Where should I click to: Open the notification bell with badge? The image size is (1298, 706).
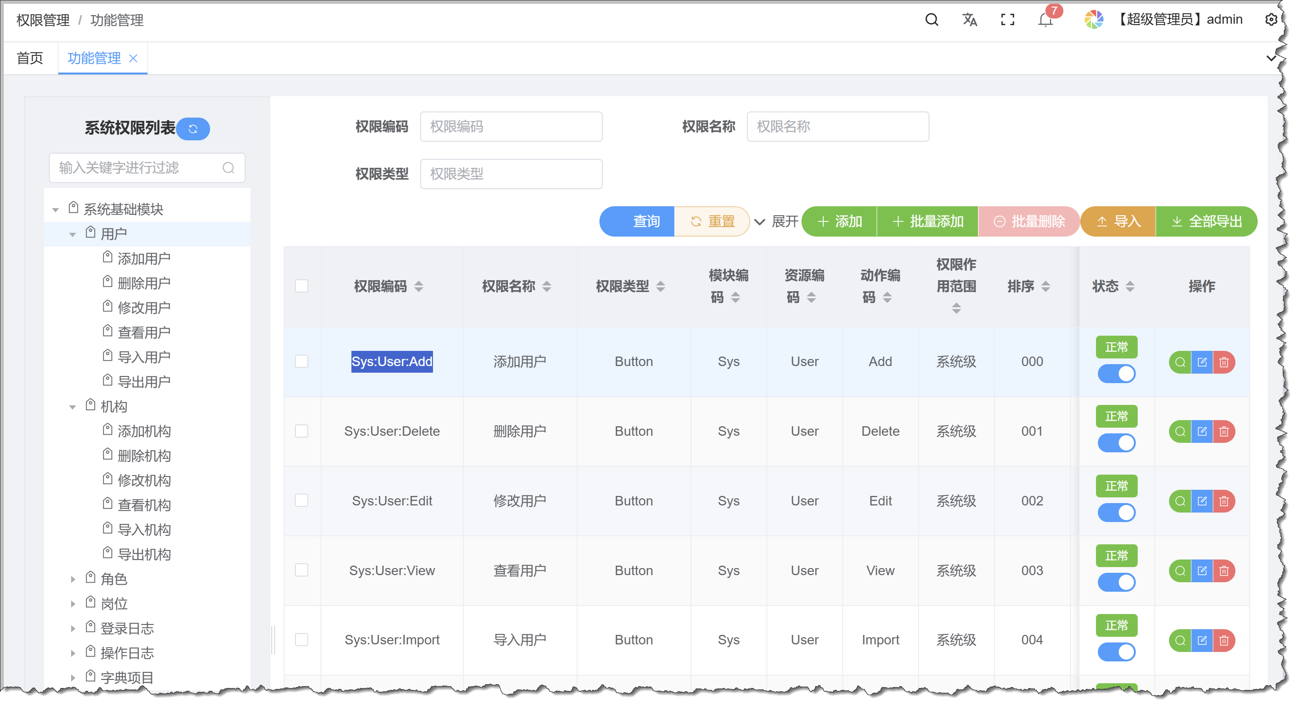tap(1046, 19)
